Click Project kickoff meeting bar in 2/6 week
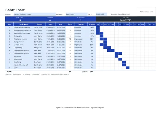The image size is (160, 113). pyautogui.click(x=98, y=28)
